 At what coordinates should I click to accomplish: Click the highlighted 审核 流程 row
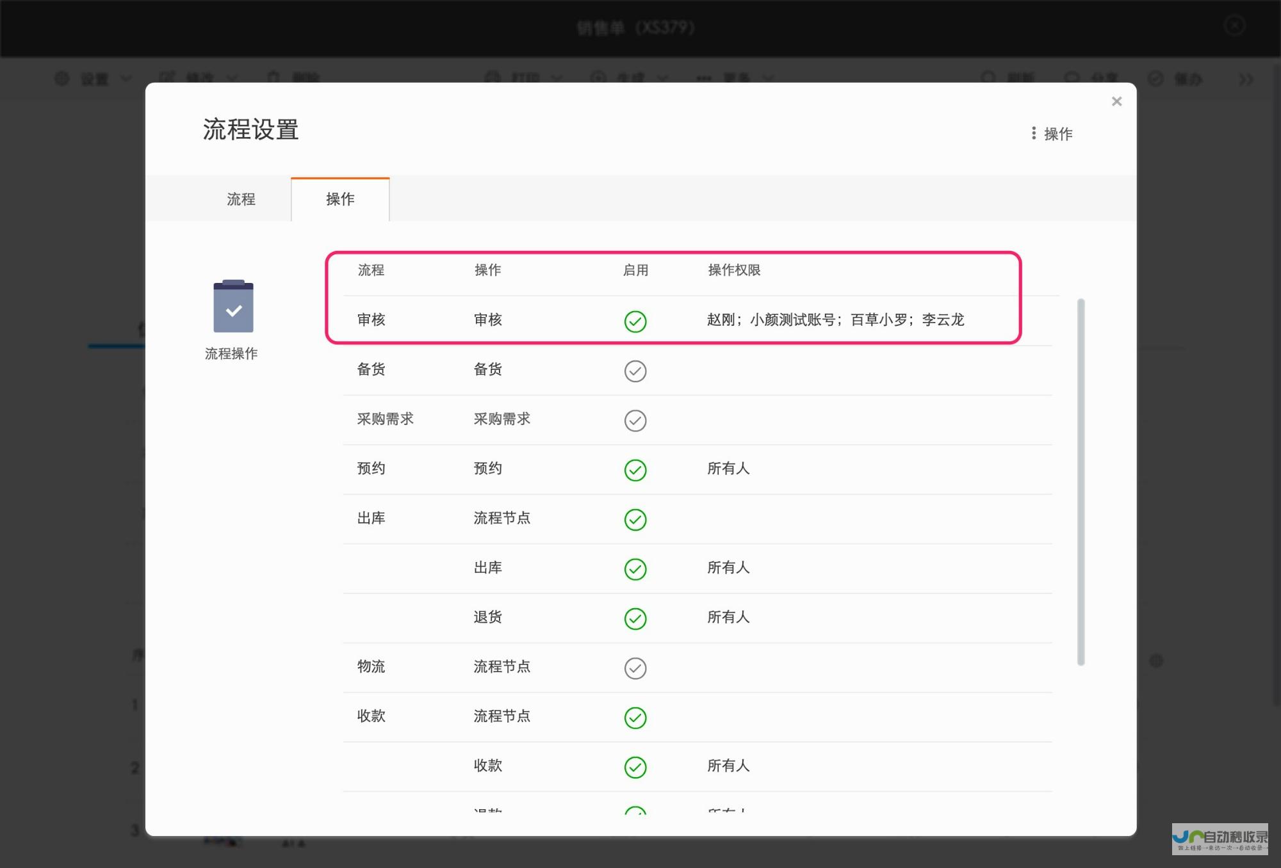(673, 319)
